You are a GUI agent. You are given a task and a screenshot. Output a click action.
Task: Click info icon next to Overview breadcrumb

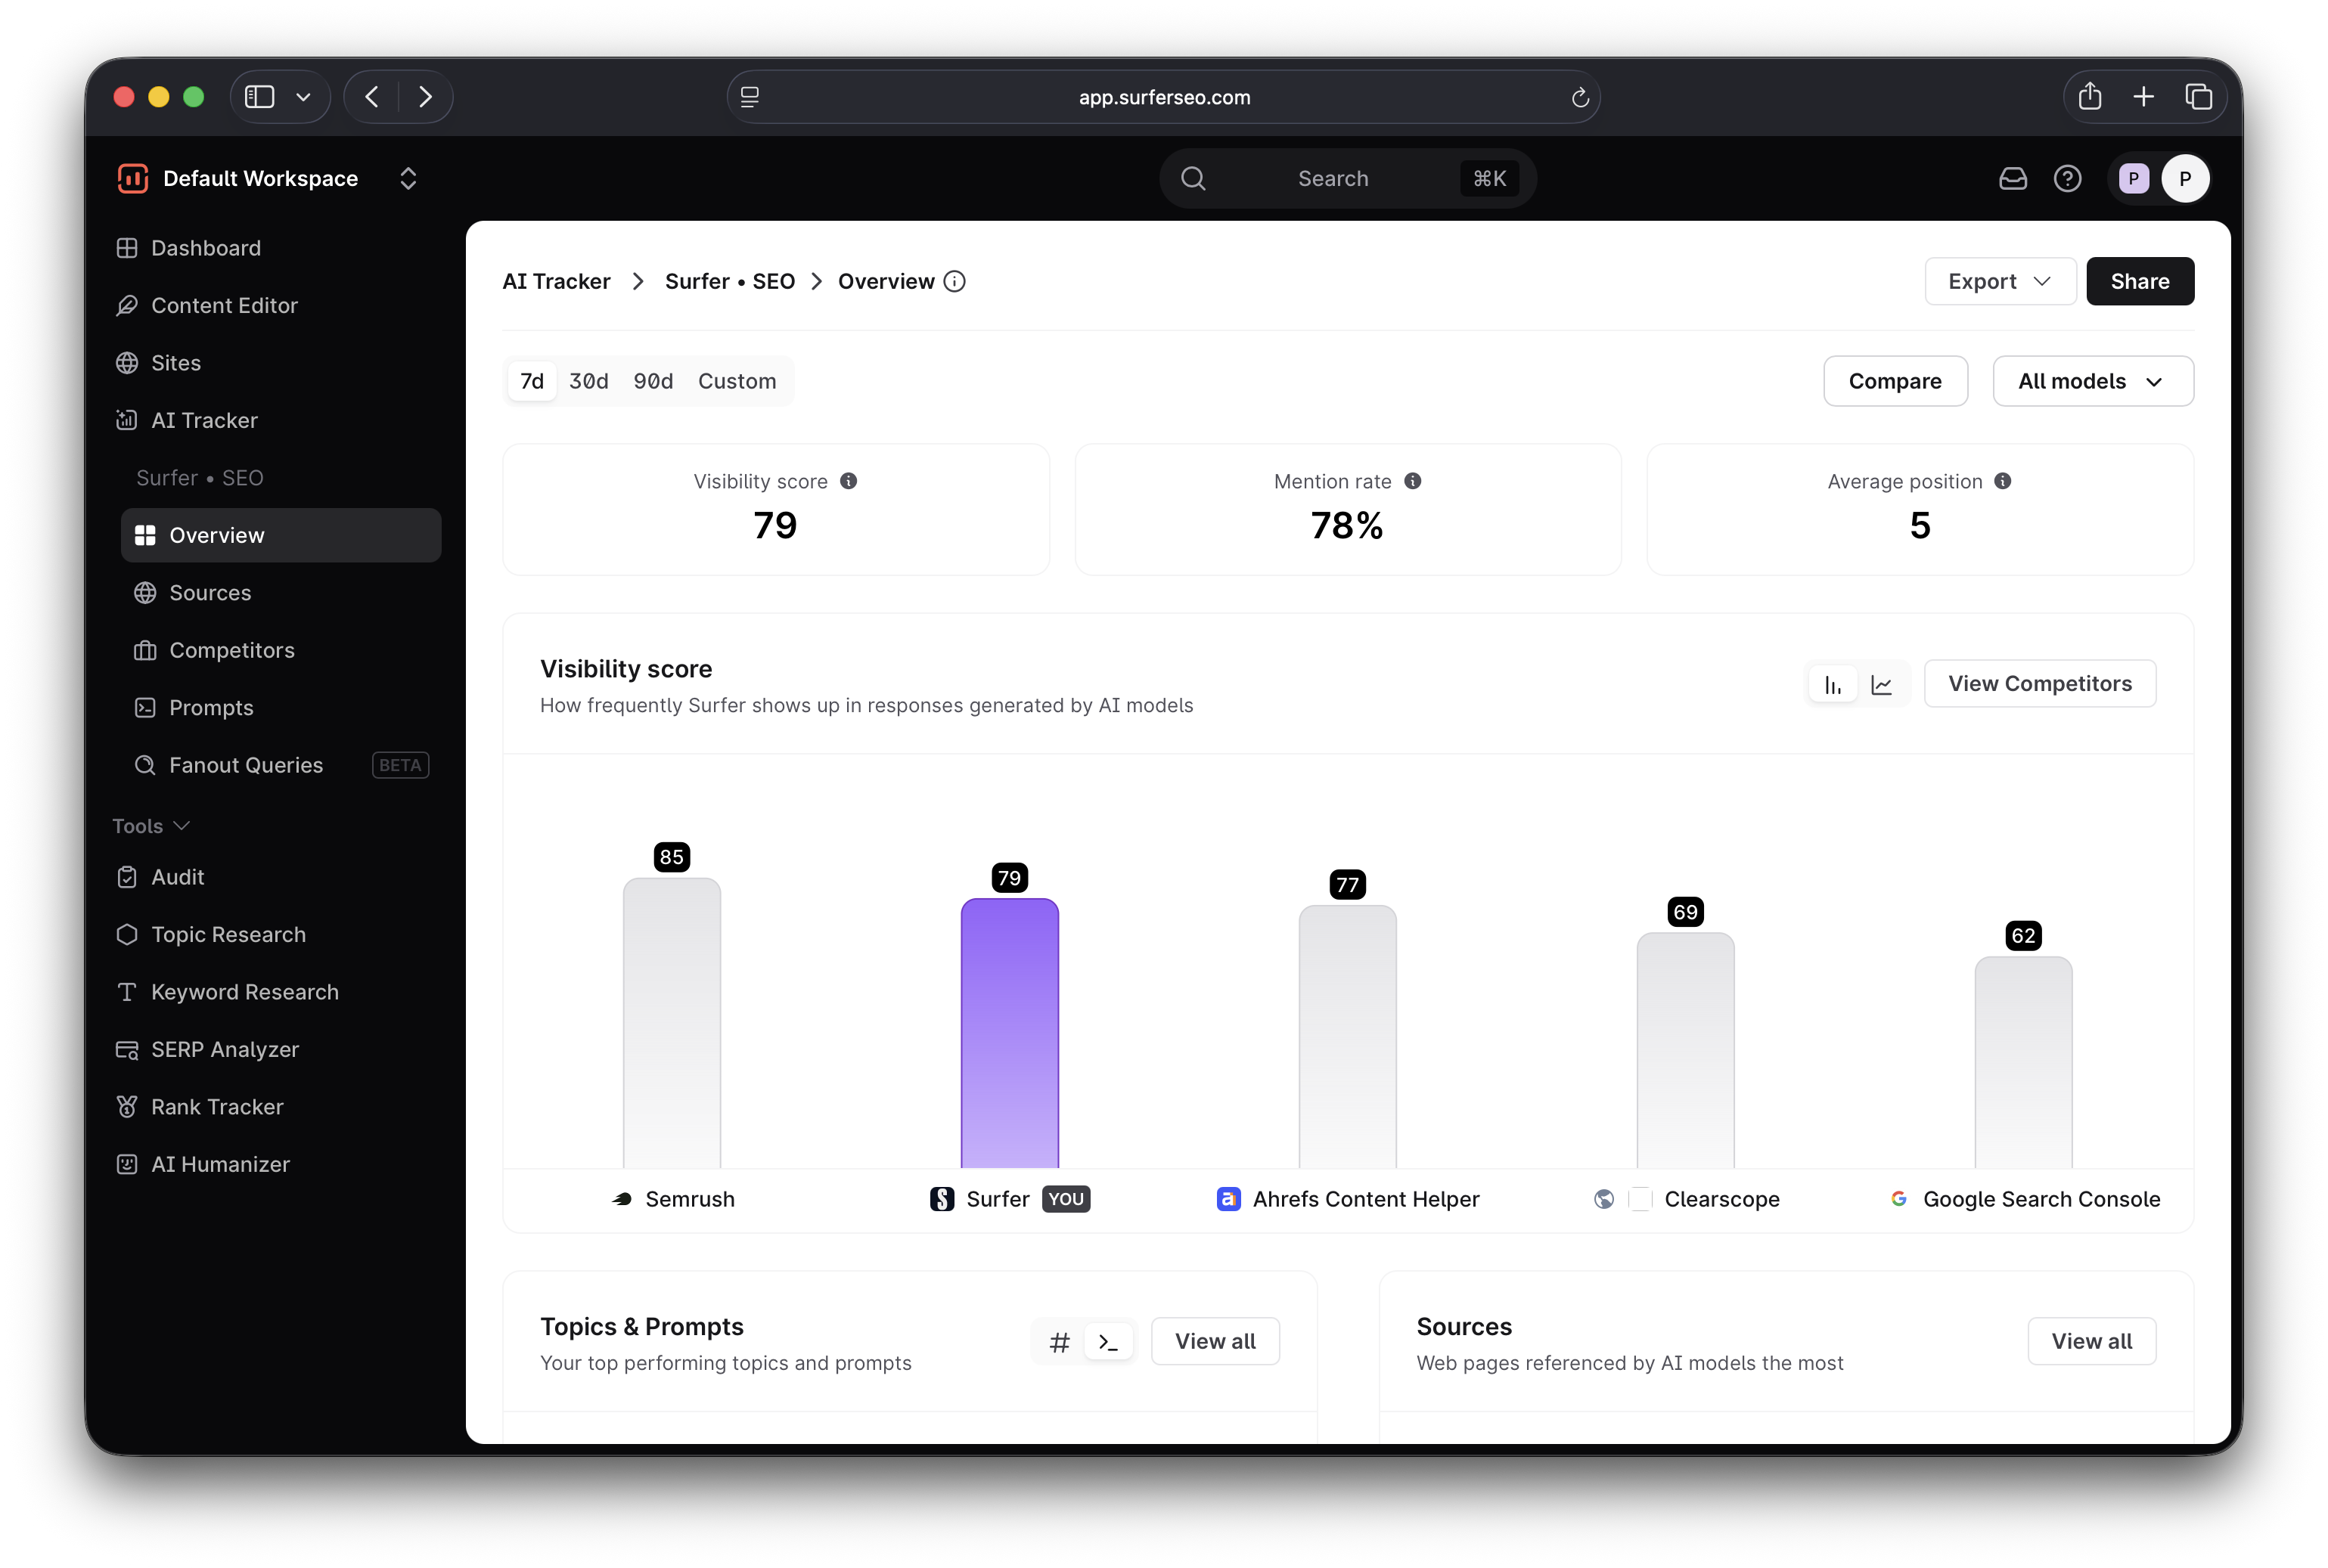click(x=954, y=282)
